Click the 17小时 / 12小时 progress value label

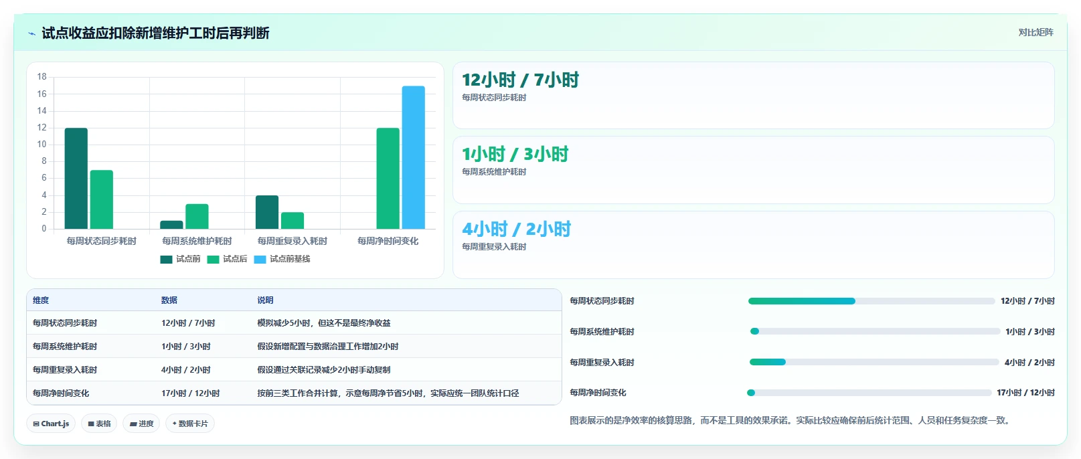pyautogui.click(x=1025, y=393)
